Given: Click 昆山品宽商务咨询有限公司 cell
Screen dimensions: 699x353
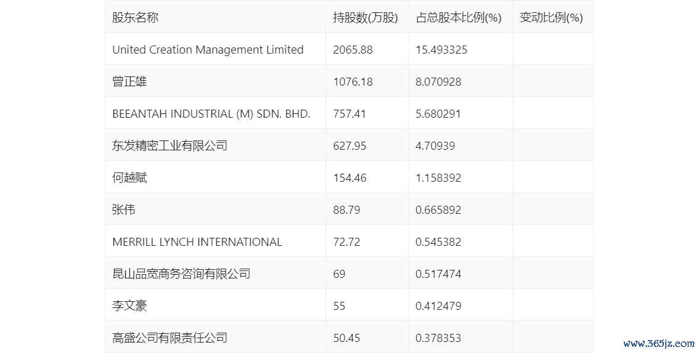Looking at the screenshot, I should click(x=181, y=274).
